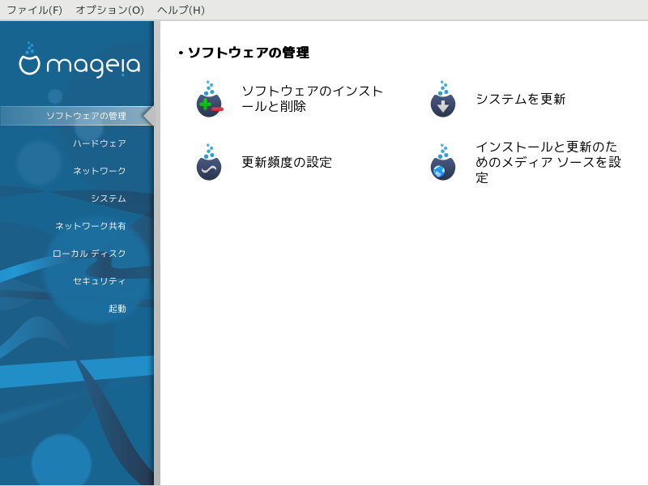Open the ヘルプ(H) menu
Screen dimensions: 648x486
click(181, 10)
